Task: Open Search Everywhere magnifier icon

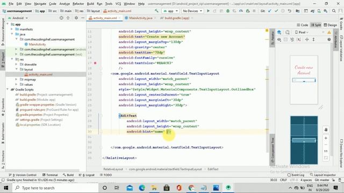Action: point(334,11)
